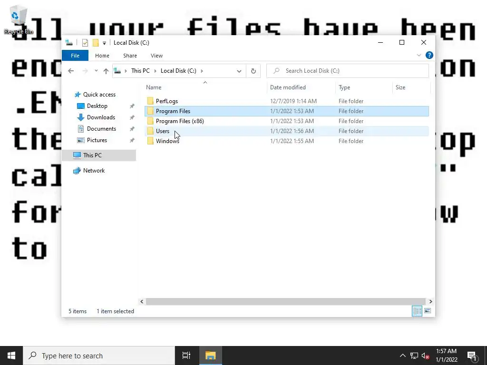The width and height of the screenshot is (487, 365).
Task: Expand the ribbon with the chevron
Action: pos(419,55)
